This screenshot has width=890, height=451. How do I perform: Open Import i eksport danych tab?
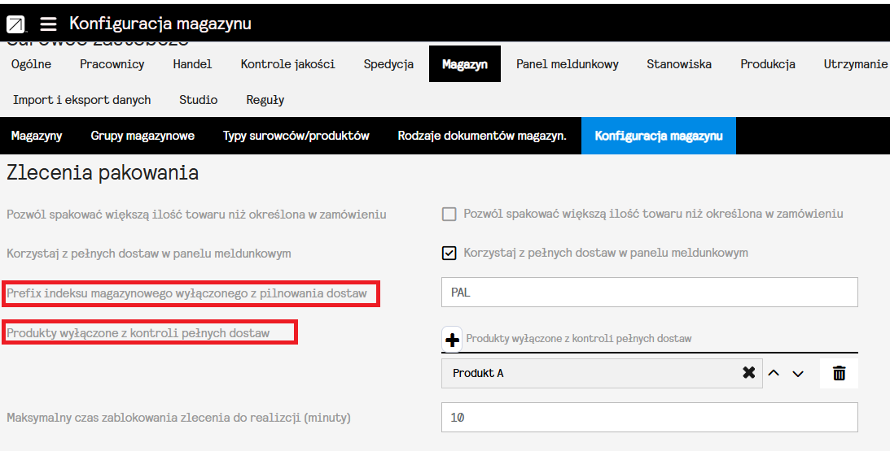tap(81, 100)
